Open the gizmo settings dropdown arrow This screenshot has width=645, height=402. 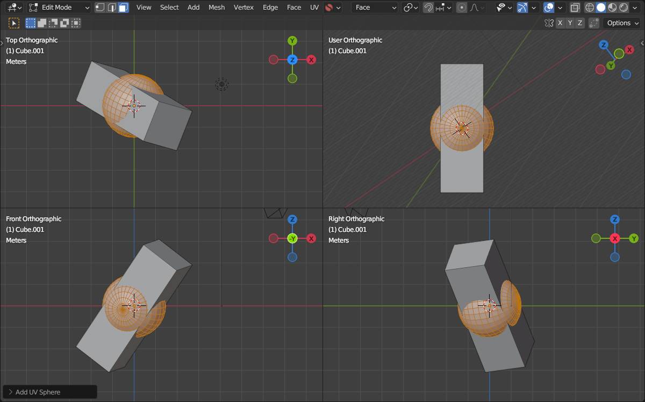(x=534, y=8)
